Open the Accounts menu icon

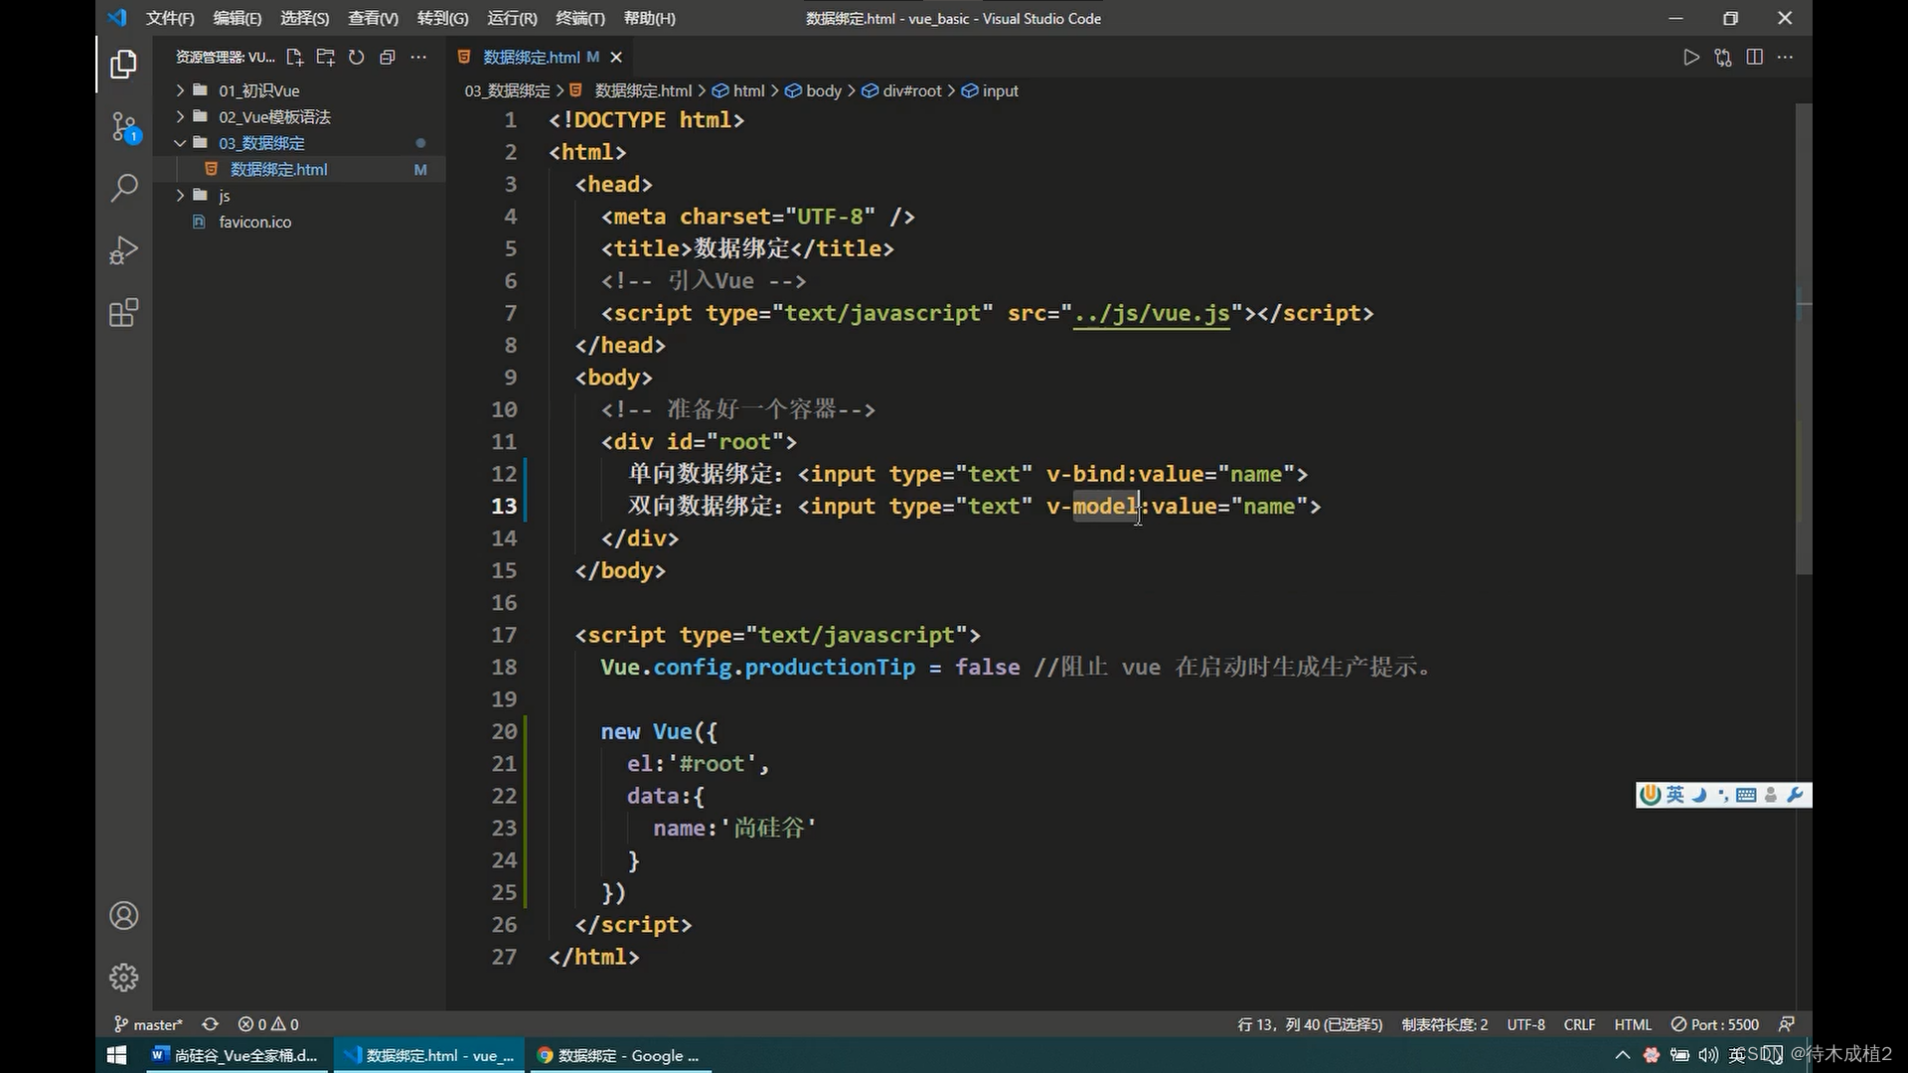pos(123,915)
